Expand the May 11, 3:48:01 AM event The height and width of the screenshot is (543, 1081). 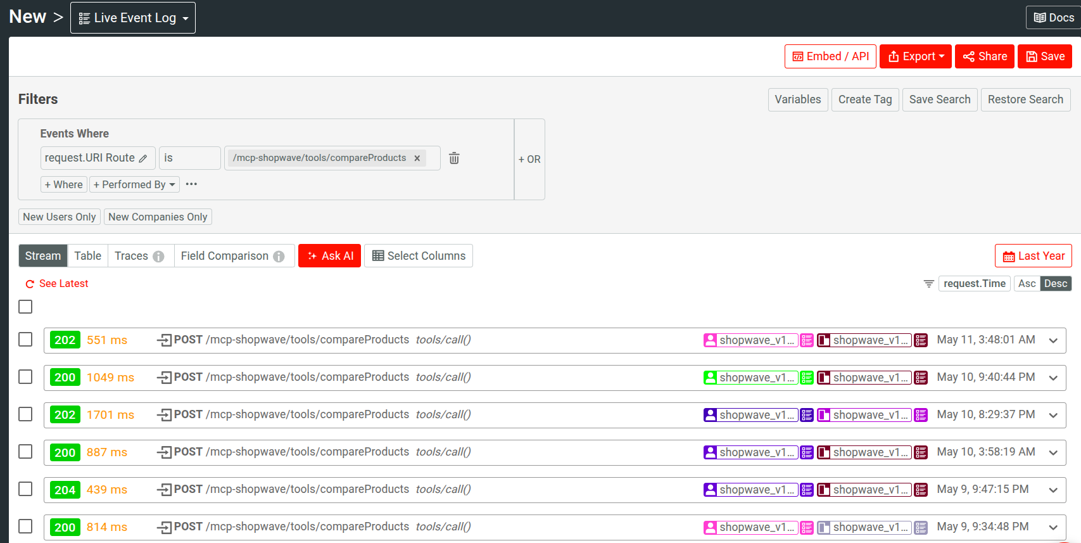[1053, 340]
